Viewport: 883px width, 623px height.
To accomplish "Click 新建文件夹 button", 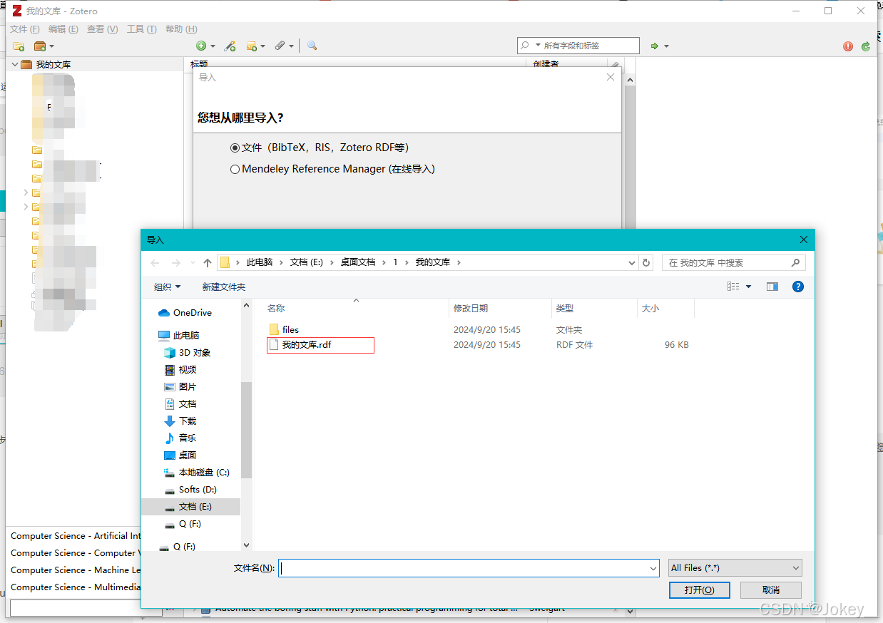I will point(223,287).
